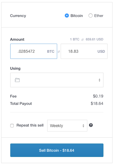114x164 pixels.
Task: Click swap arrows between BTC and USD fields
Action: pyautogui.click(x=59, y=52)
